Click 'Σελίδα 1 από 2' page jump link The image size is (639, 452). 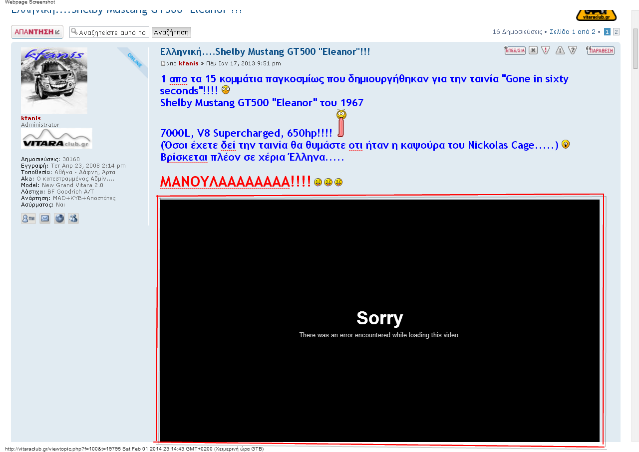tap(573, 32)
